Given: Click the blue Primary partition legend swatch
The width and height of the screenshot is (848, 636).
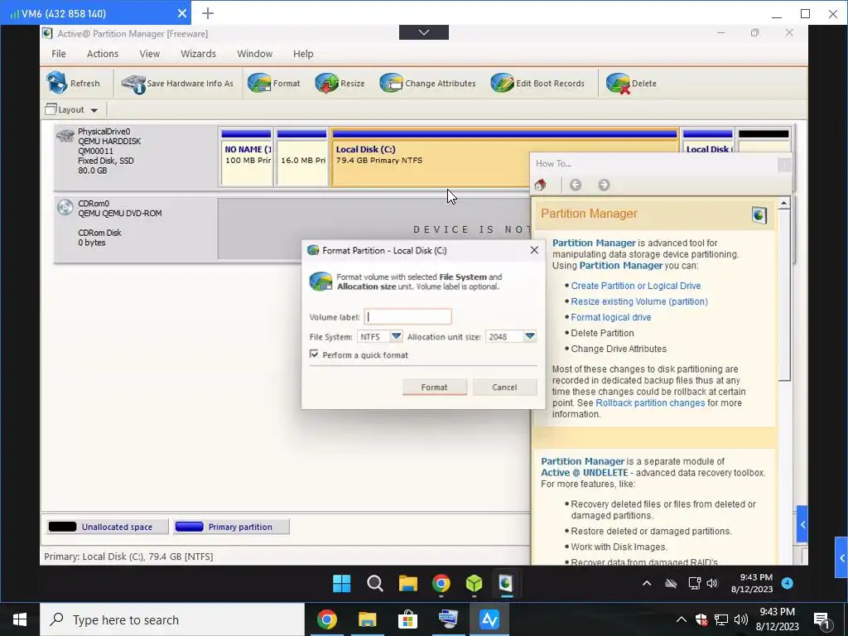Looking at the screenshot, I should coord(189,526).
